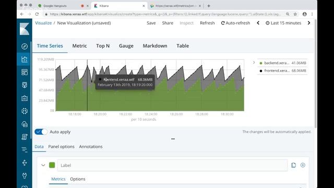The width and height of the screenshot is (334, 188).
Task: Toggle backend.xera series in legend
Action: coord(283,63)
